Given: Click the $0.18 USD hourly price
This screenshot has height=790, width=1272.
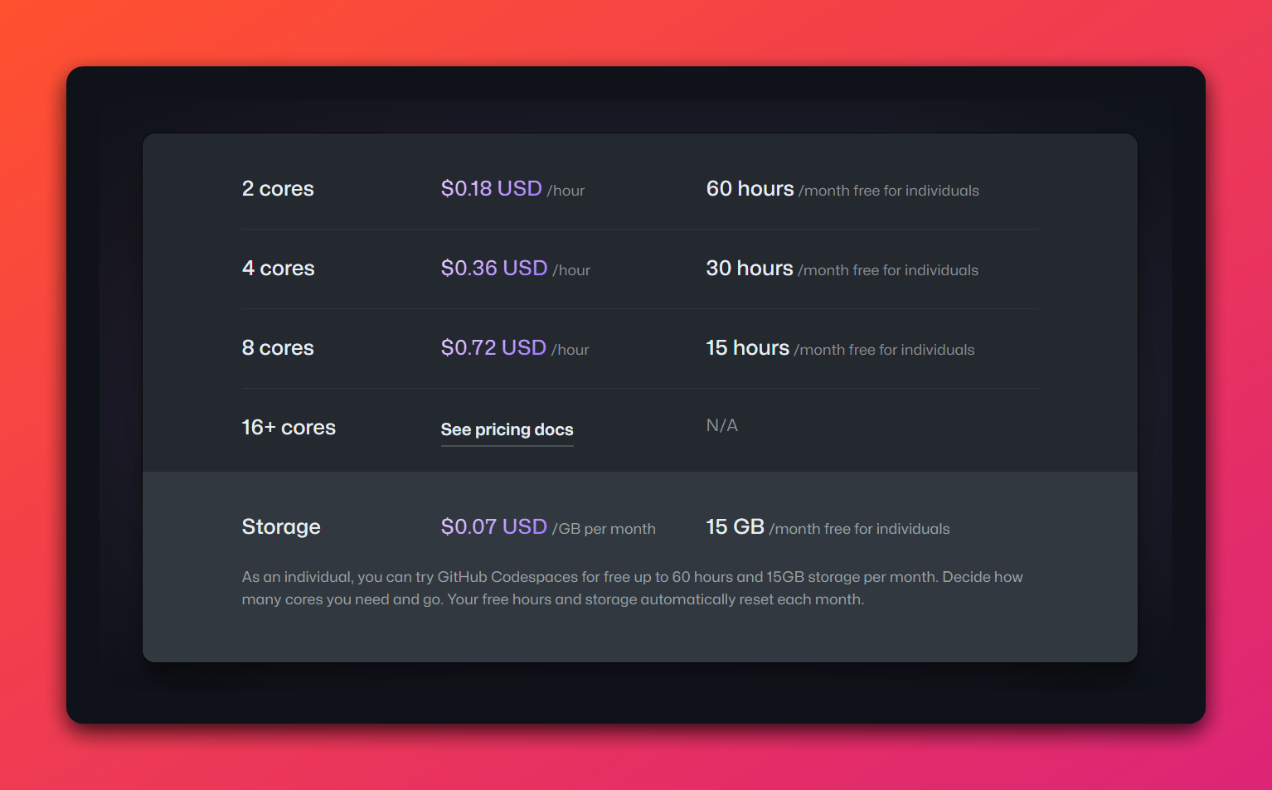Looking at the screenshot, I should click(492, 189).
